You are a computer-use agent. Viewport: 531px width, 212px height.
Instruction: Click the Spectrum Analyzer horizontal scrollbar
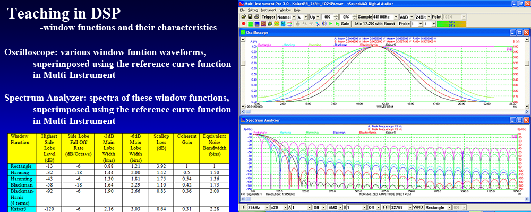click(x=384, y=200)
